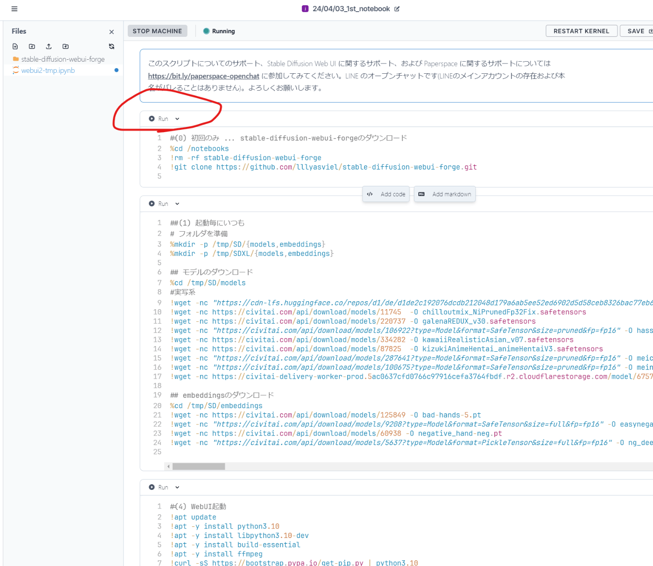Create a new folder in Files panel
The width and height of the screenshot is (653, 566).
click(32, 46)
